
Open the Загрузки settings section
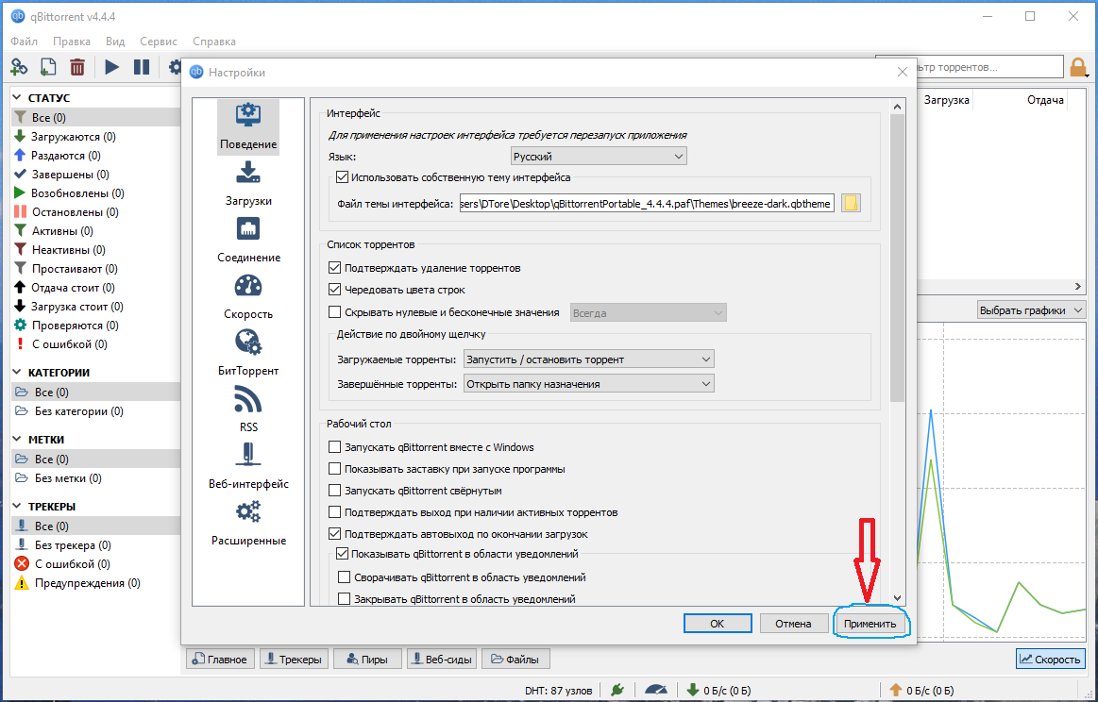coord(248,184)
